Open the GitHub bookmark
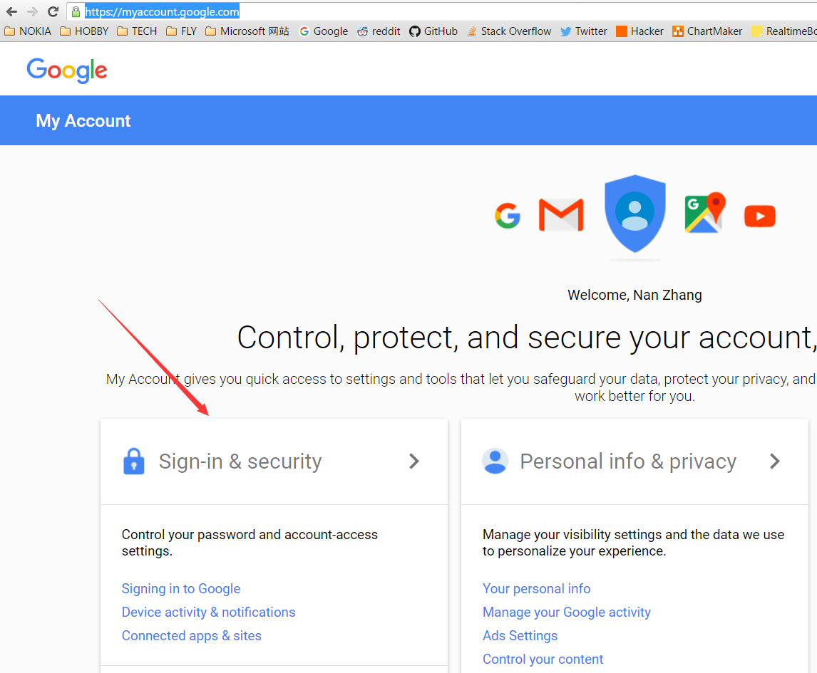 [433, 31]
